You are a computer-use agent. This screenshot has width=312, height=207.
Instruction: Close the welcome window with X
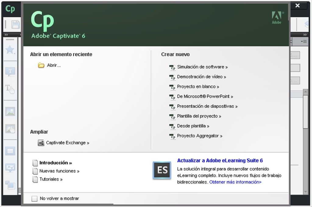(297, 5)
